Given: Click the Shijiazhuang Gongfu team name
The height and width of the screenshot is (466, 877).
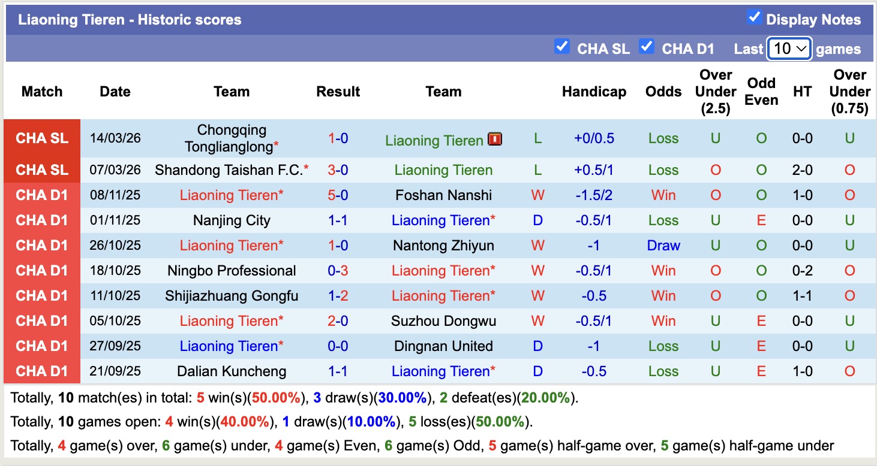Looking at the screenshot, I should coord(231,295).
